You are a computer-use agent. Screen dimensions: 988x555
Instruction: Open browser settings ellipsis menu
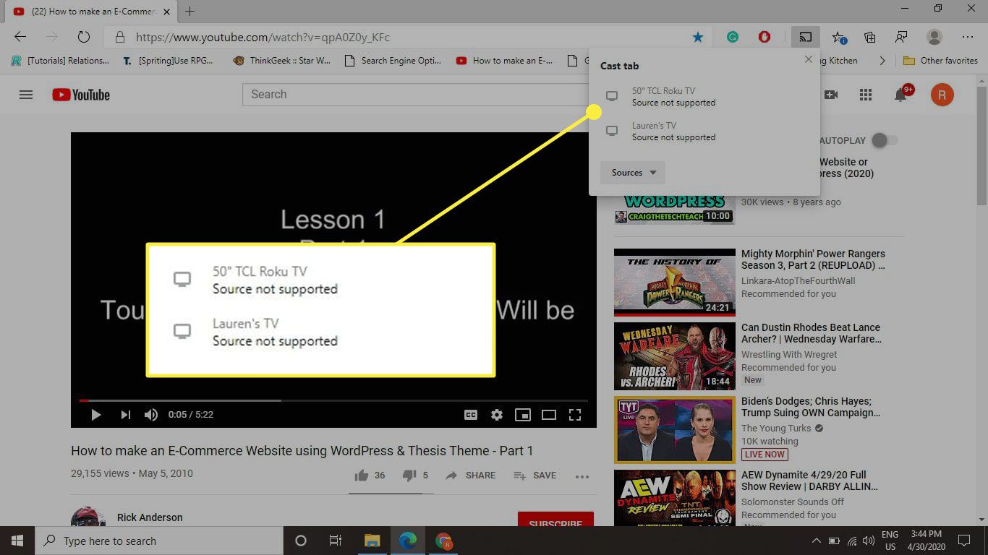968,37
